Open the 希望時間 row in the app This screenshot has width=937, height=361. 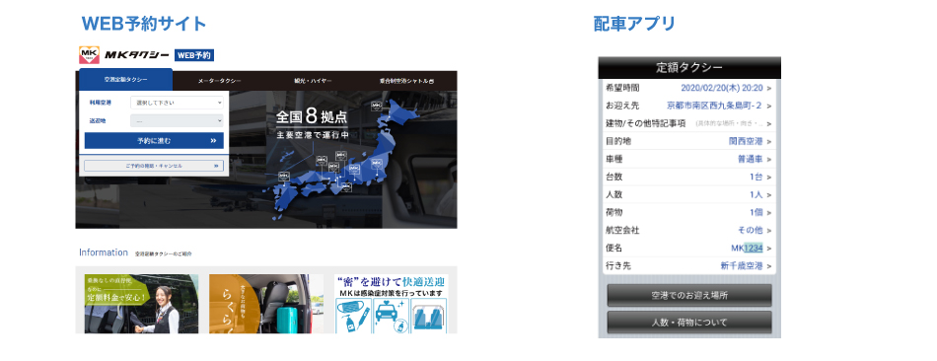[x=689, y=88]
